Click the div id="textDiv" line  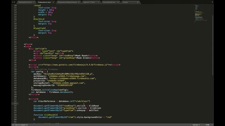[x=49, y=54]
